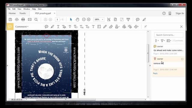Screen dimensions: 192x108
Task: Go to previous page arrow
Action: 46,19
